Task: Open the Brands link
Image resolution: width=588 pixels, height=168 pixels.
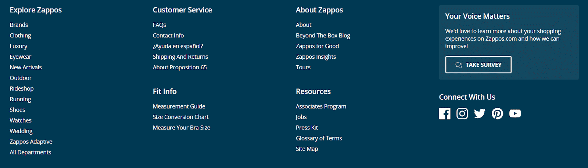Action: (19, 25)
